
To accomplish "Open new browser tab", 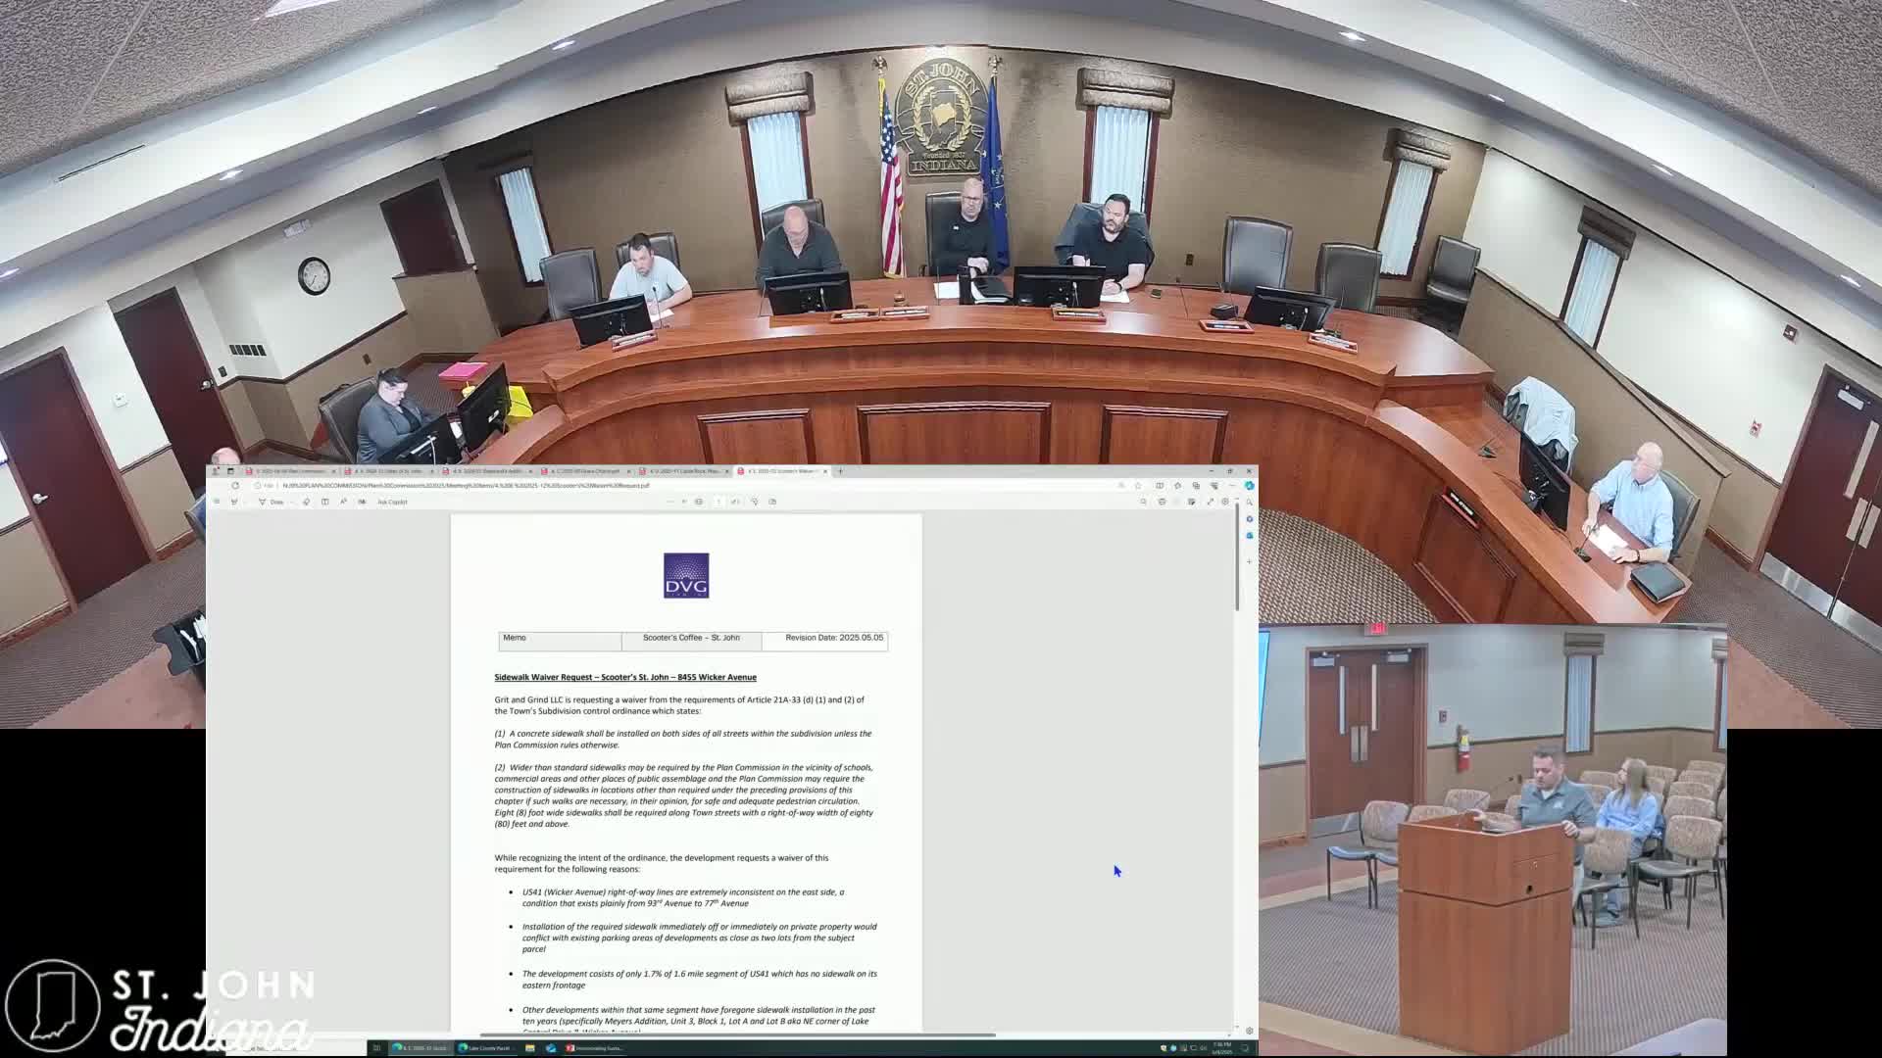I will pos(840,471).
